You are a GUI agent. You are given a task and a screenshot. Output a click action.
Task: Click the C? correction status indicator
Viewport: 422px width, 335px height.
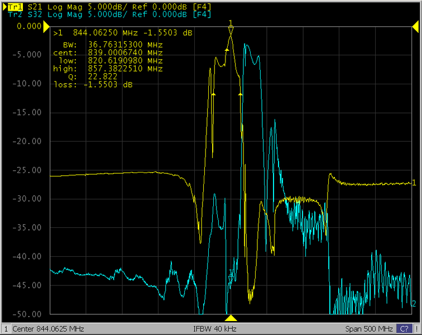pos(403,329)
